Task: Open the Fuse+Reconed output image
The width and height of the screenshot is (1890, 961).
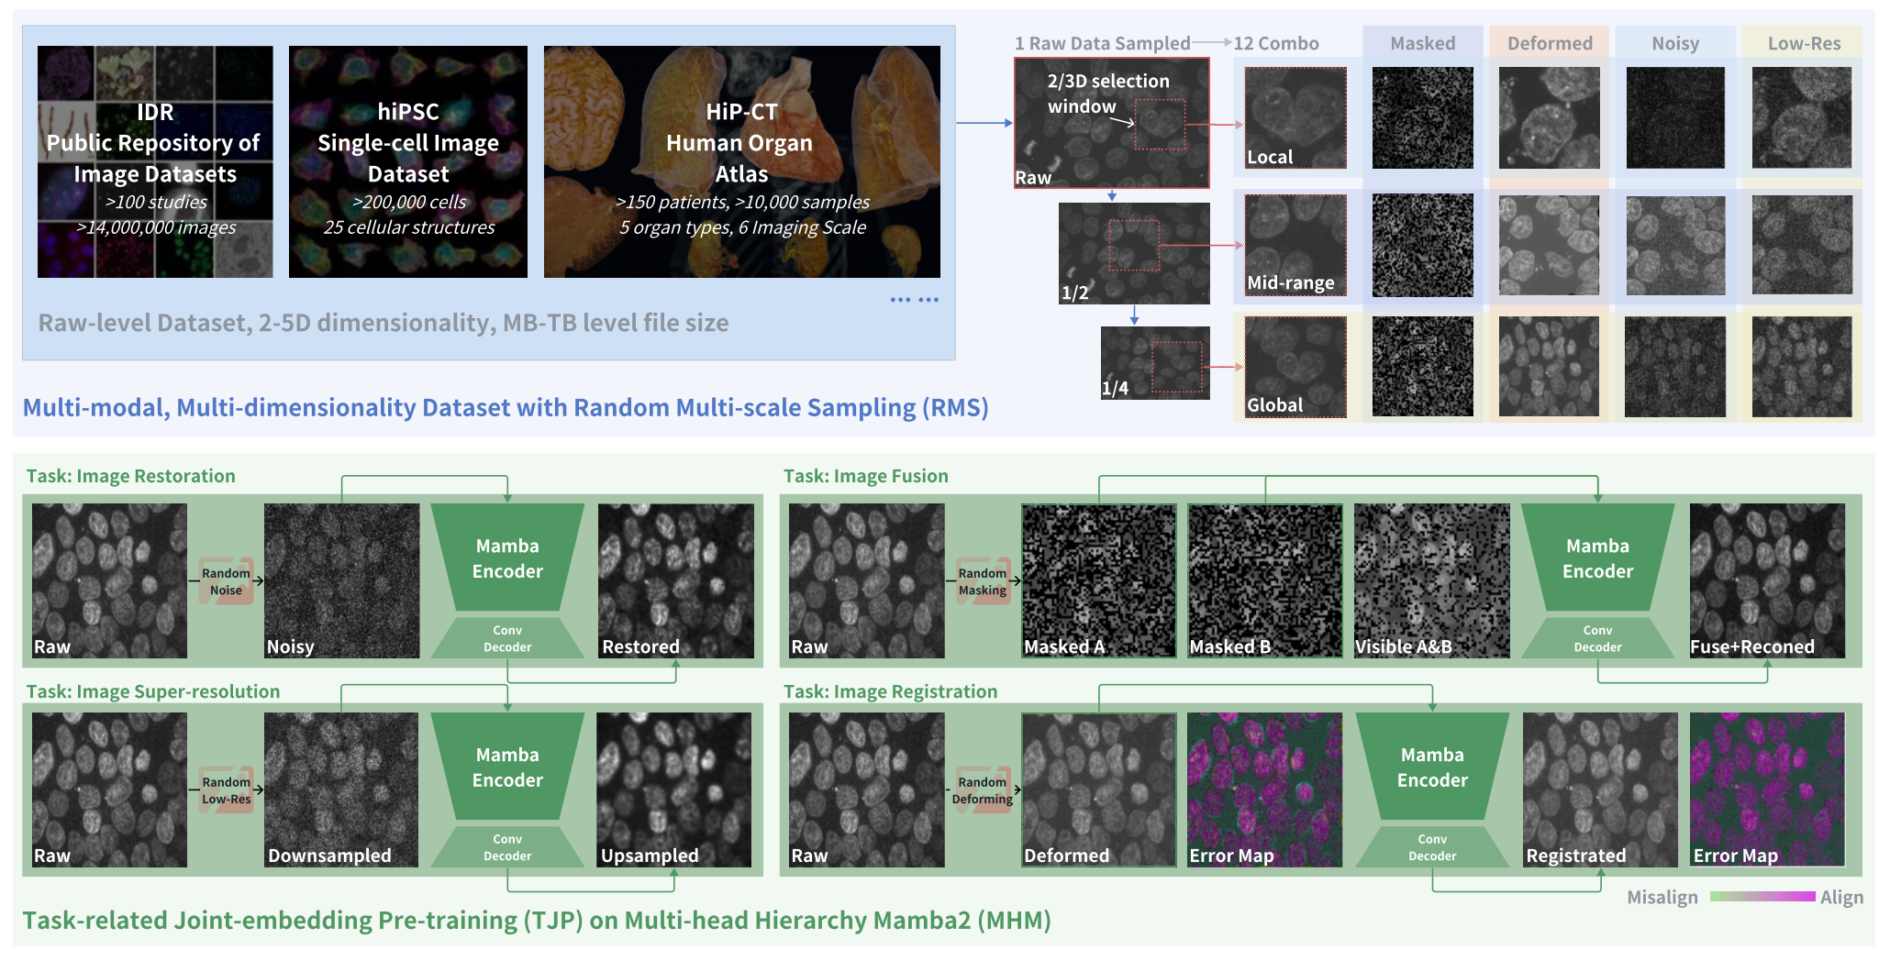Action: tap(1767, 580)
